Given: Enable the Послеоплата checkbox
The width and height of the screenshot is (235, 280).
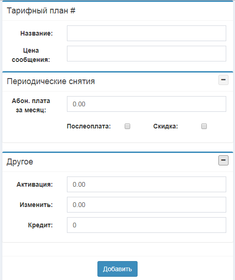Looking at the screenshot, I should (127, 126).
